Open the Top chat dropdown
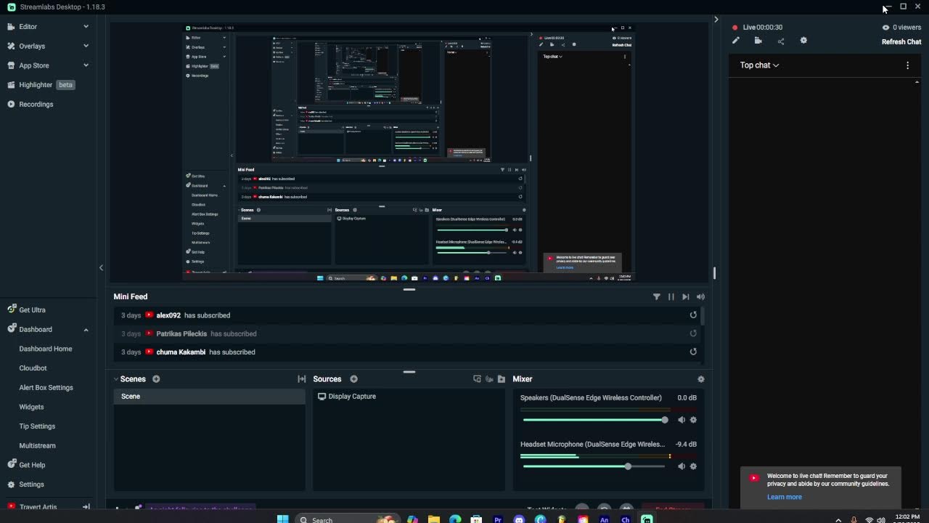This screenshot has width=929, height=523. 759,65
